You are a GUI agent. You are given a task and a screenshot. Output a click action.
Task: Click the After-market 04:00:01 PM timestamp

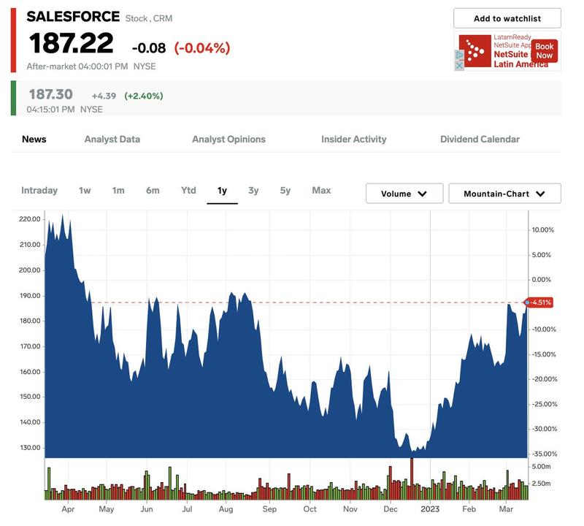(77, 66)
